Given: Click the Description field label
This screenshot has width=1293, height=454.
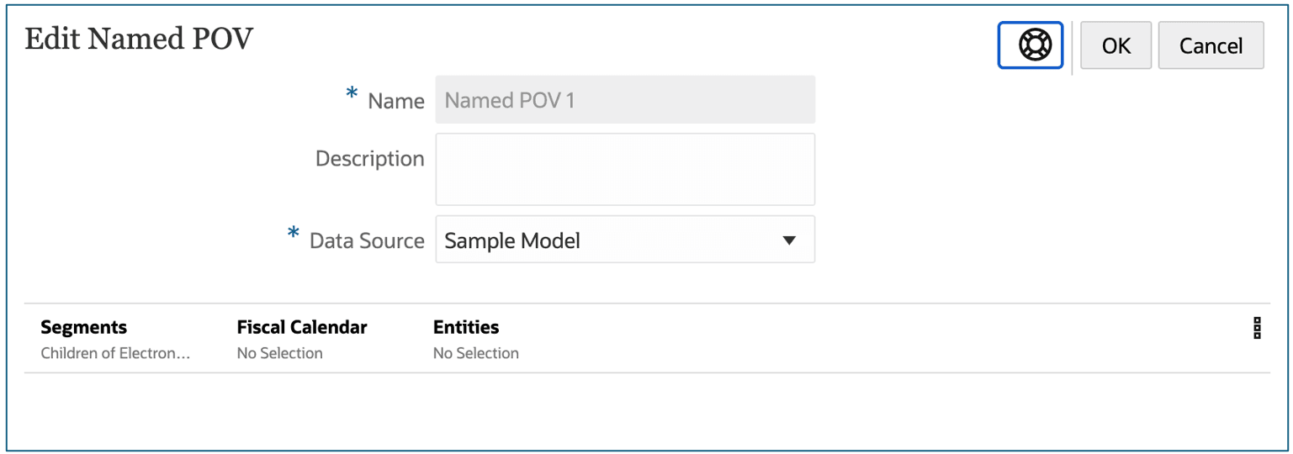Looking at the screenshot, I should [x=369, y=159].
